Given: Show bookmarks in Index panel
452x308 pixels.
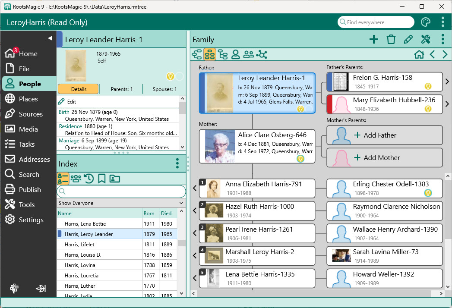Looking at the screenshot, I should point(102,179).
